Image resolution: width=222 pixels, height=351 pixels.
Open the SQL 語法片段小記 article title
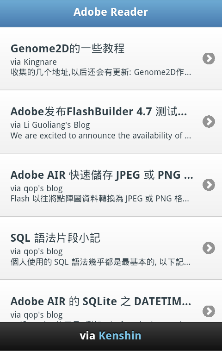click(55, 238)
